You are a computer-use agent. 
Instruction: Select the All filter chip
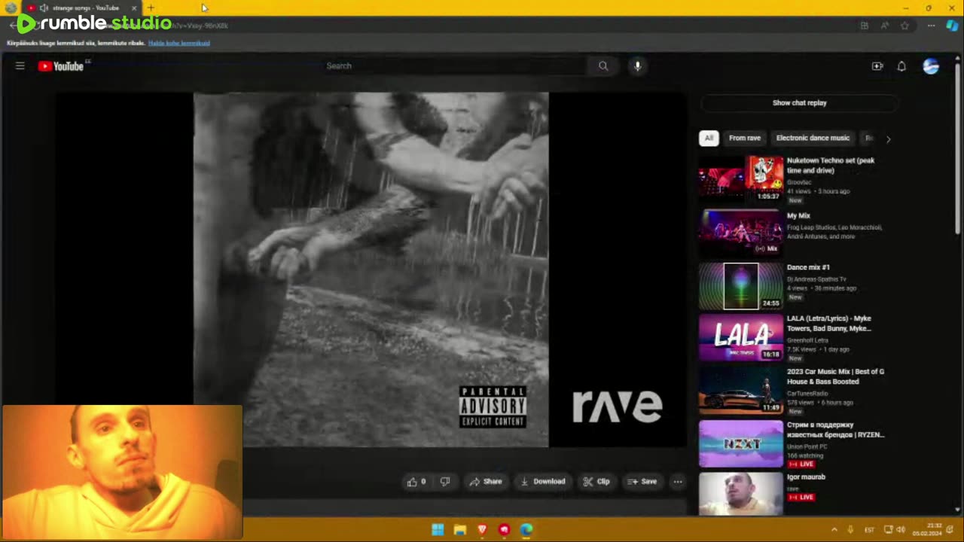(x=709, y=139)
